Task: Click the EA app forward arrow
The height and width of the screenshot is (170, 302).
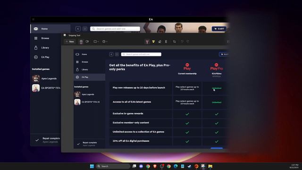Action: coord(85,29)
